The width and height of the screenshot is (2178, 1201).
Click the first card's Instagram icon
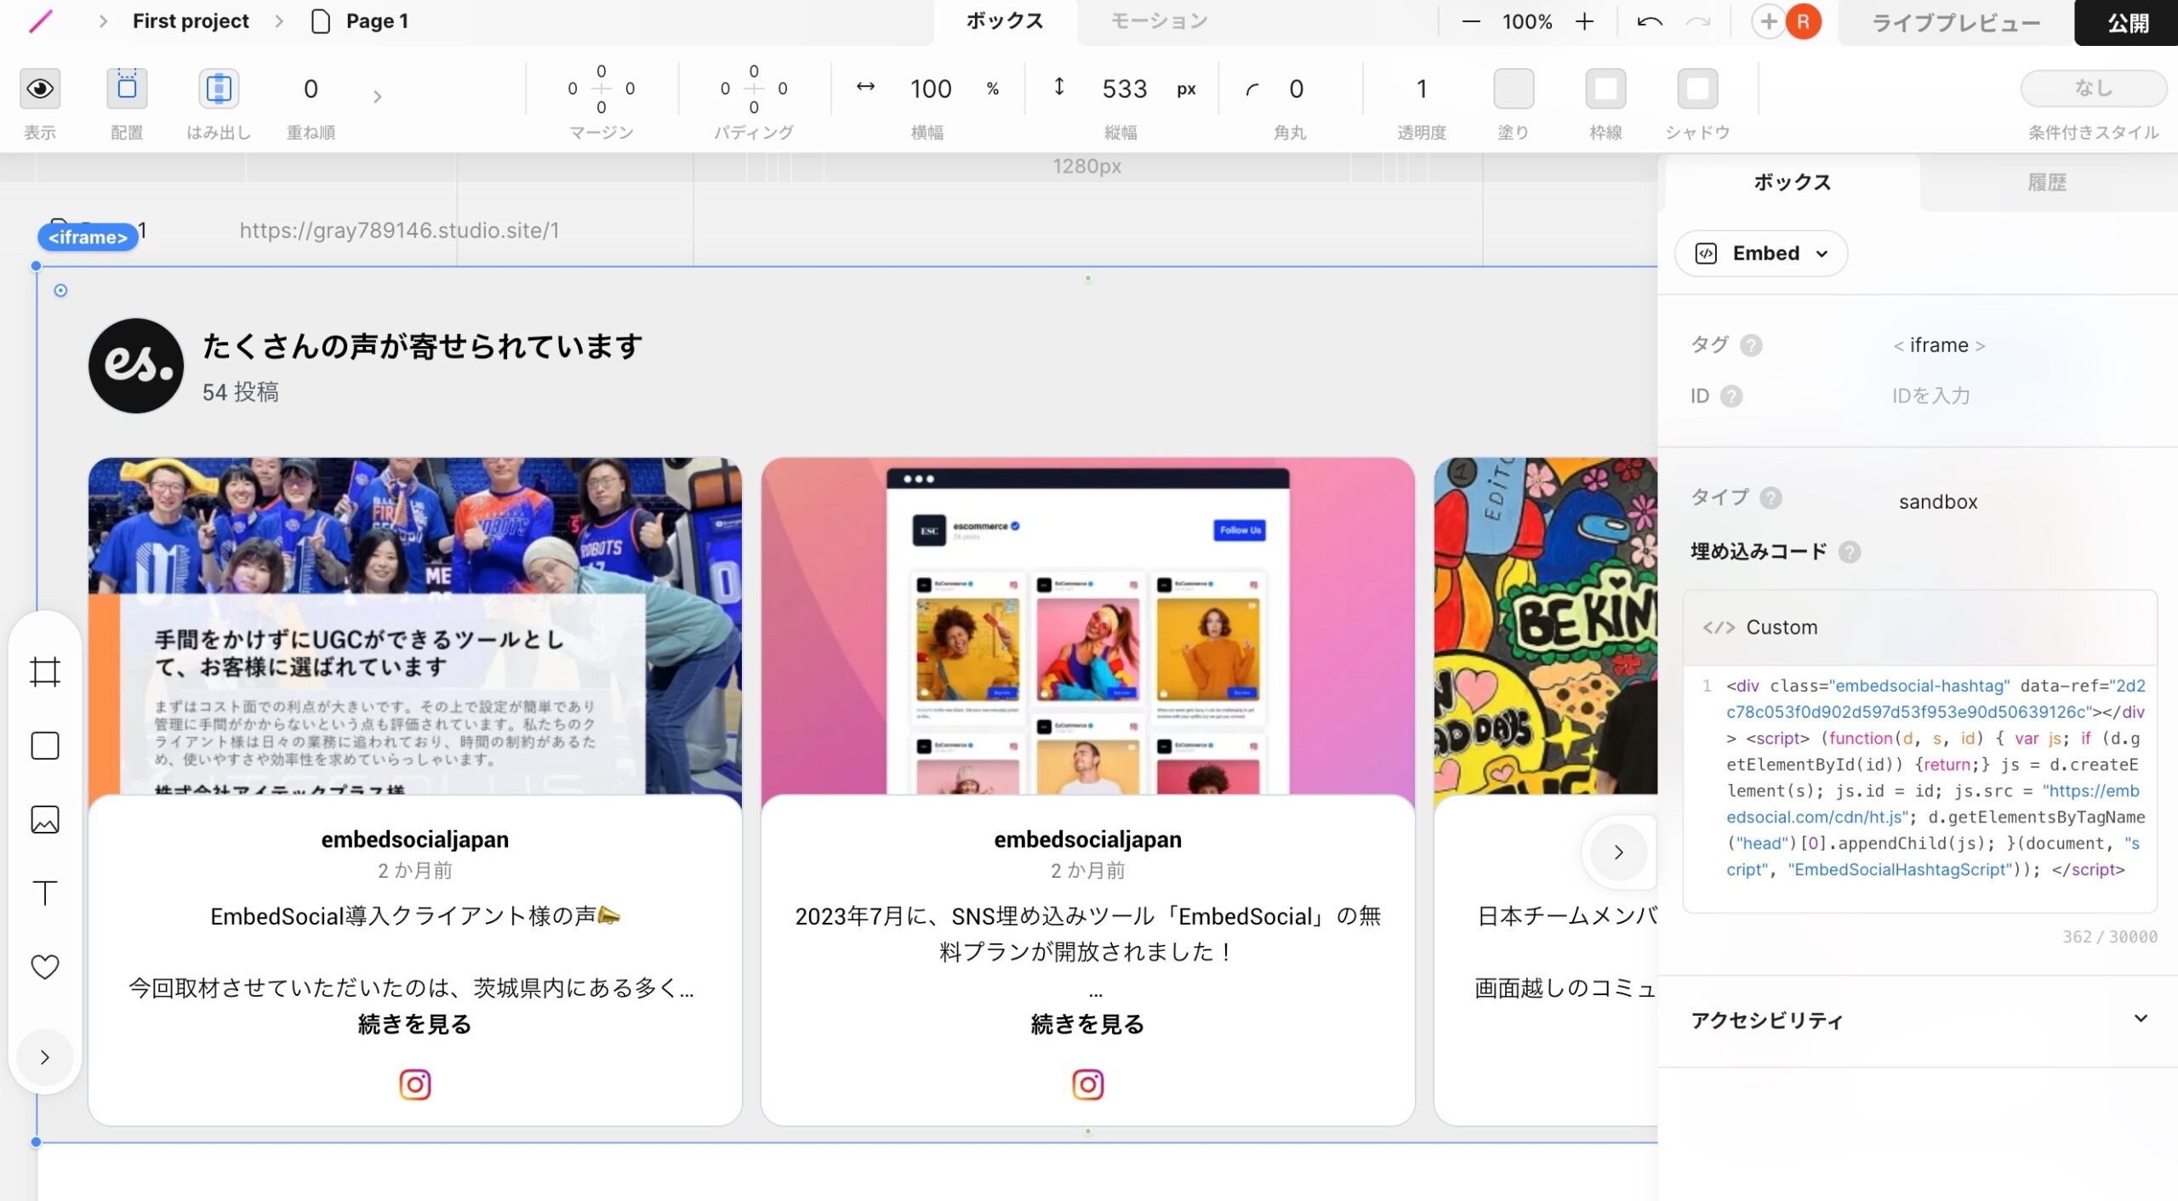[x=415, y=1084]
